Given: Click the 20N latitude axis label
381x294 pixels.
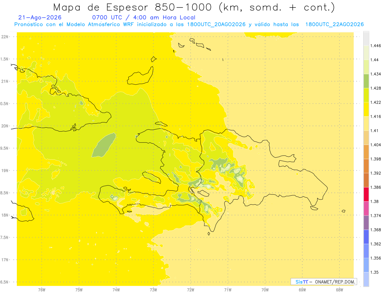Looking at the screenshot, I should [x=5, y=126].
